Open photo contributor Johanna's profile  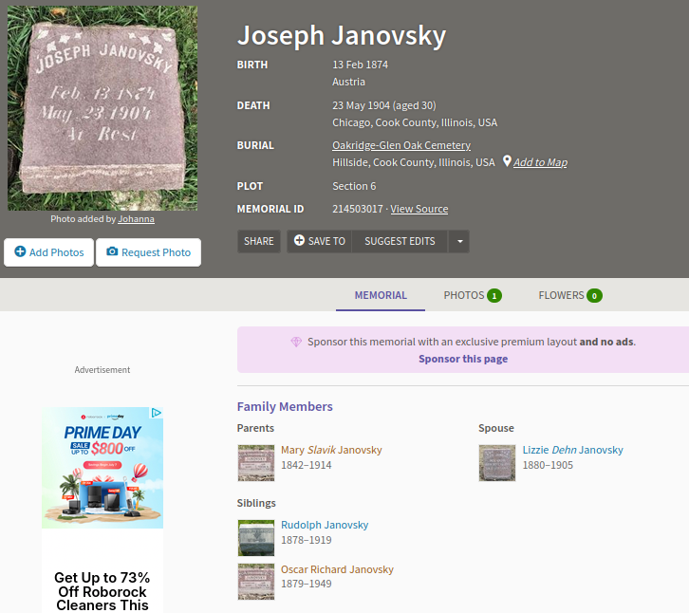click(136, 218)
